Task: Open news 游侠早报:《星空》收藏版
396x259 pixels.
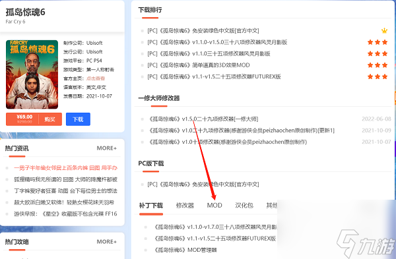Action: click(x=65, y=214)
